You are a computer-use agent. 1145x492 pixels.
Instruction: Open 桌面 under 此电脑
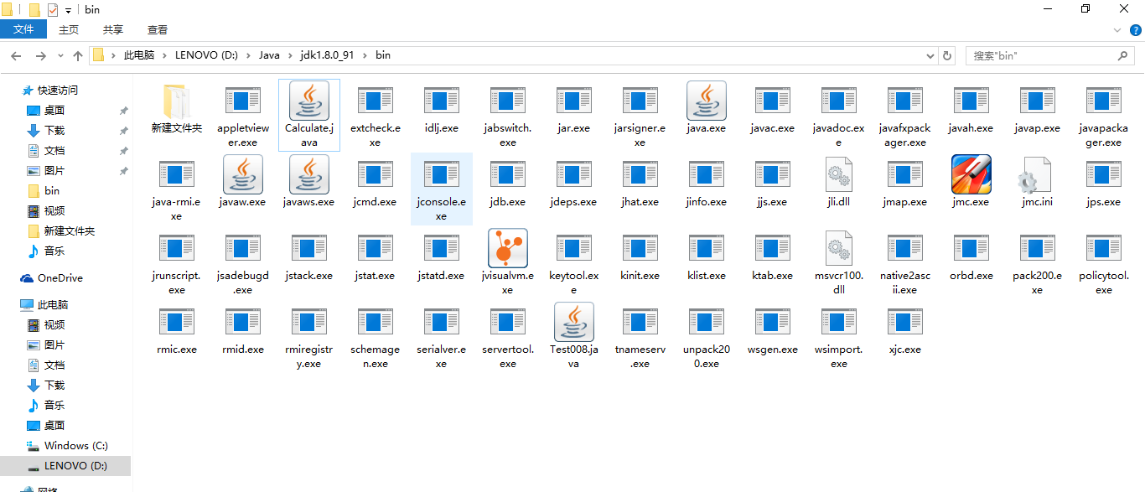pos(54,425)
